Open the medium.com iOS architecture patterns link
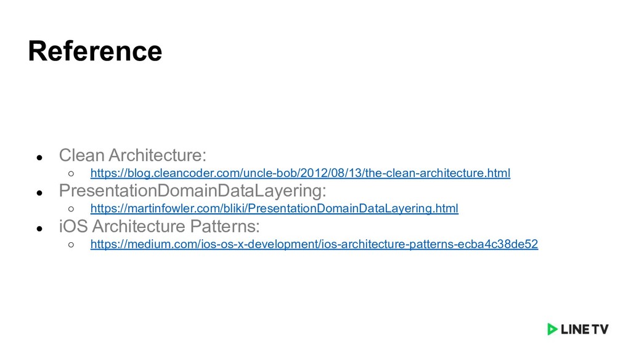 314,244
